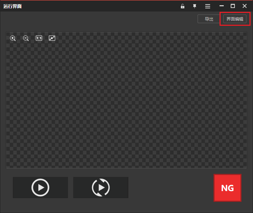Image resolution: width=253 pixels, height=213 pixels.
Task: Click empty panel space between run buttons and NG
Action: (x=171, y=188)
